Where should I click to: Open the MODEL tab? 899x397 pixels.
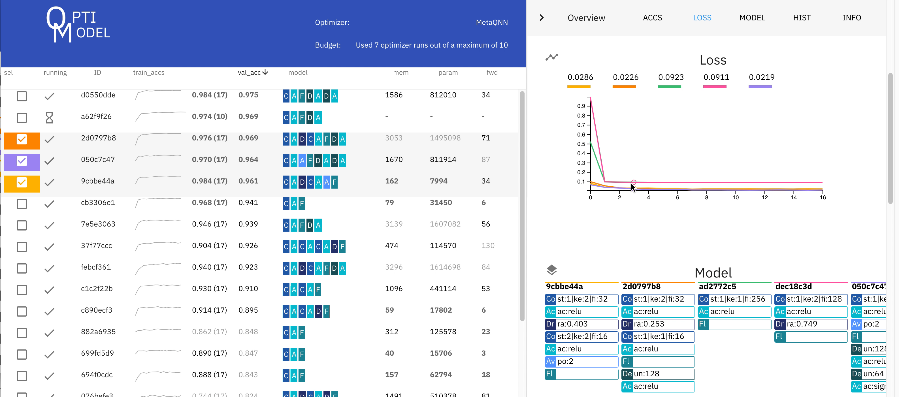752,18
